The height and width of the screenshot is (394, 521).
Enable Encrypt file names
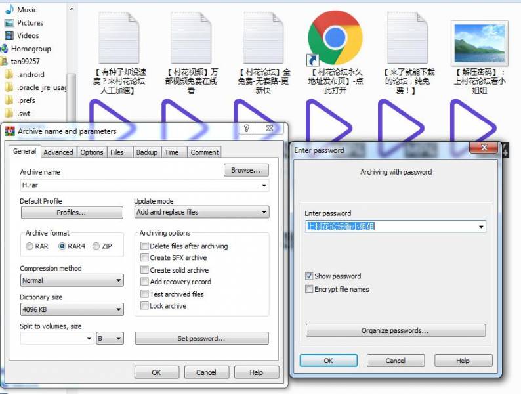(x=309, y=289)
